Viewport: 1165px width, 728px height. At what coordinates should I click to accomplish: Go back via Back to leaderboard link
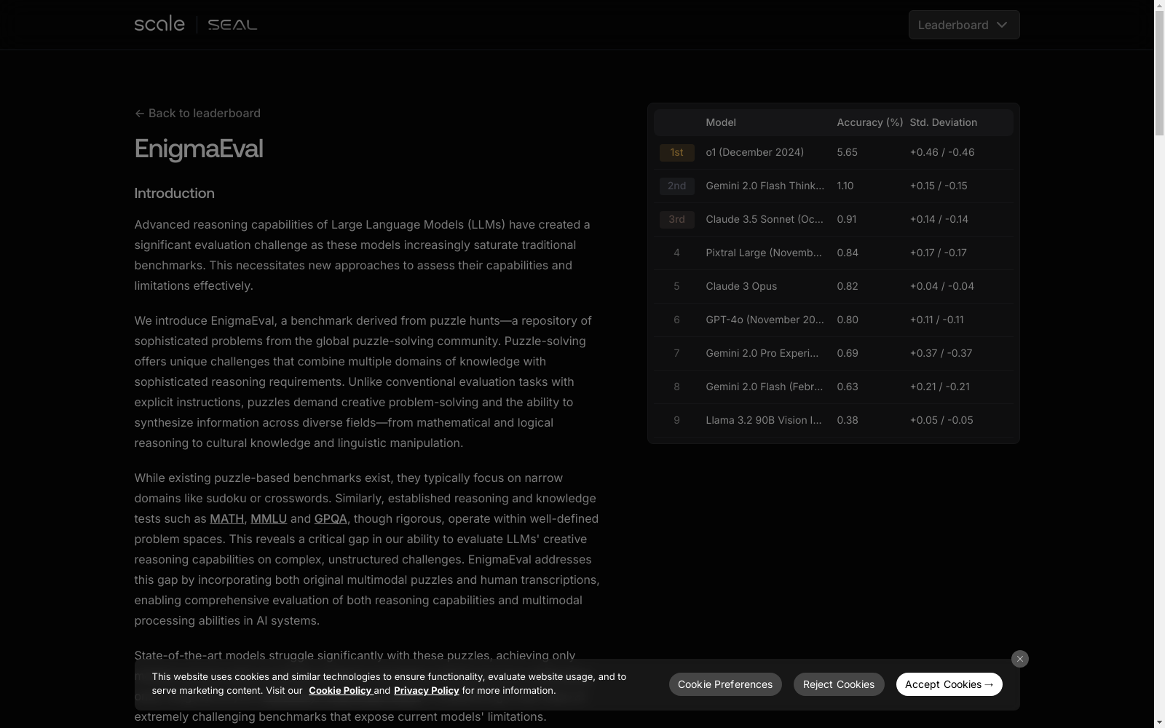(x=197, y=113)
